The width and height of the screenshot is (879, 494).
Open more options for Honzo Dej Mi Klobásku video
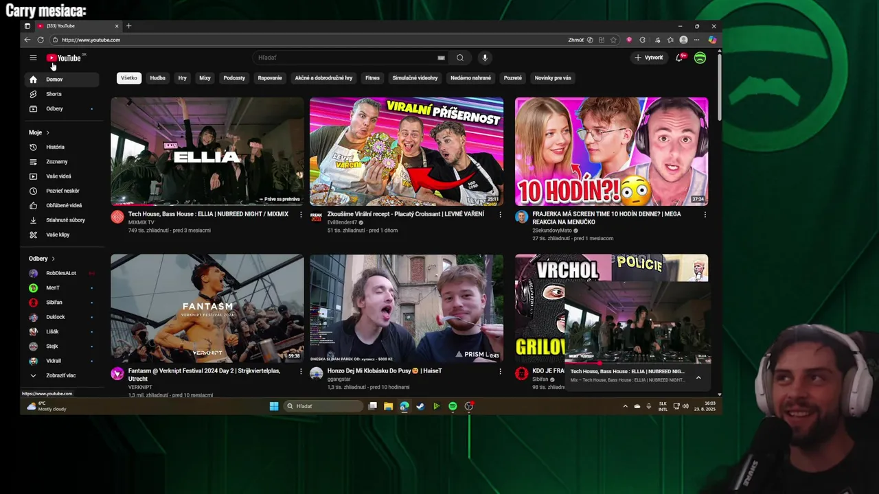500,371
